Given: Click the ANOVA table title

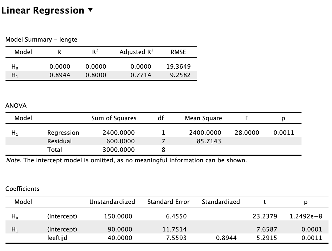Looking at the screenshot, I should 16,105.
